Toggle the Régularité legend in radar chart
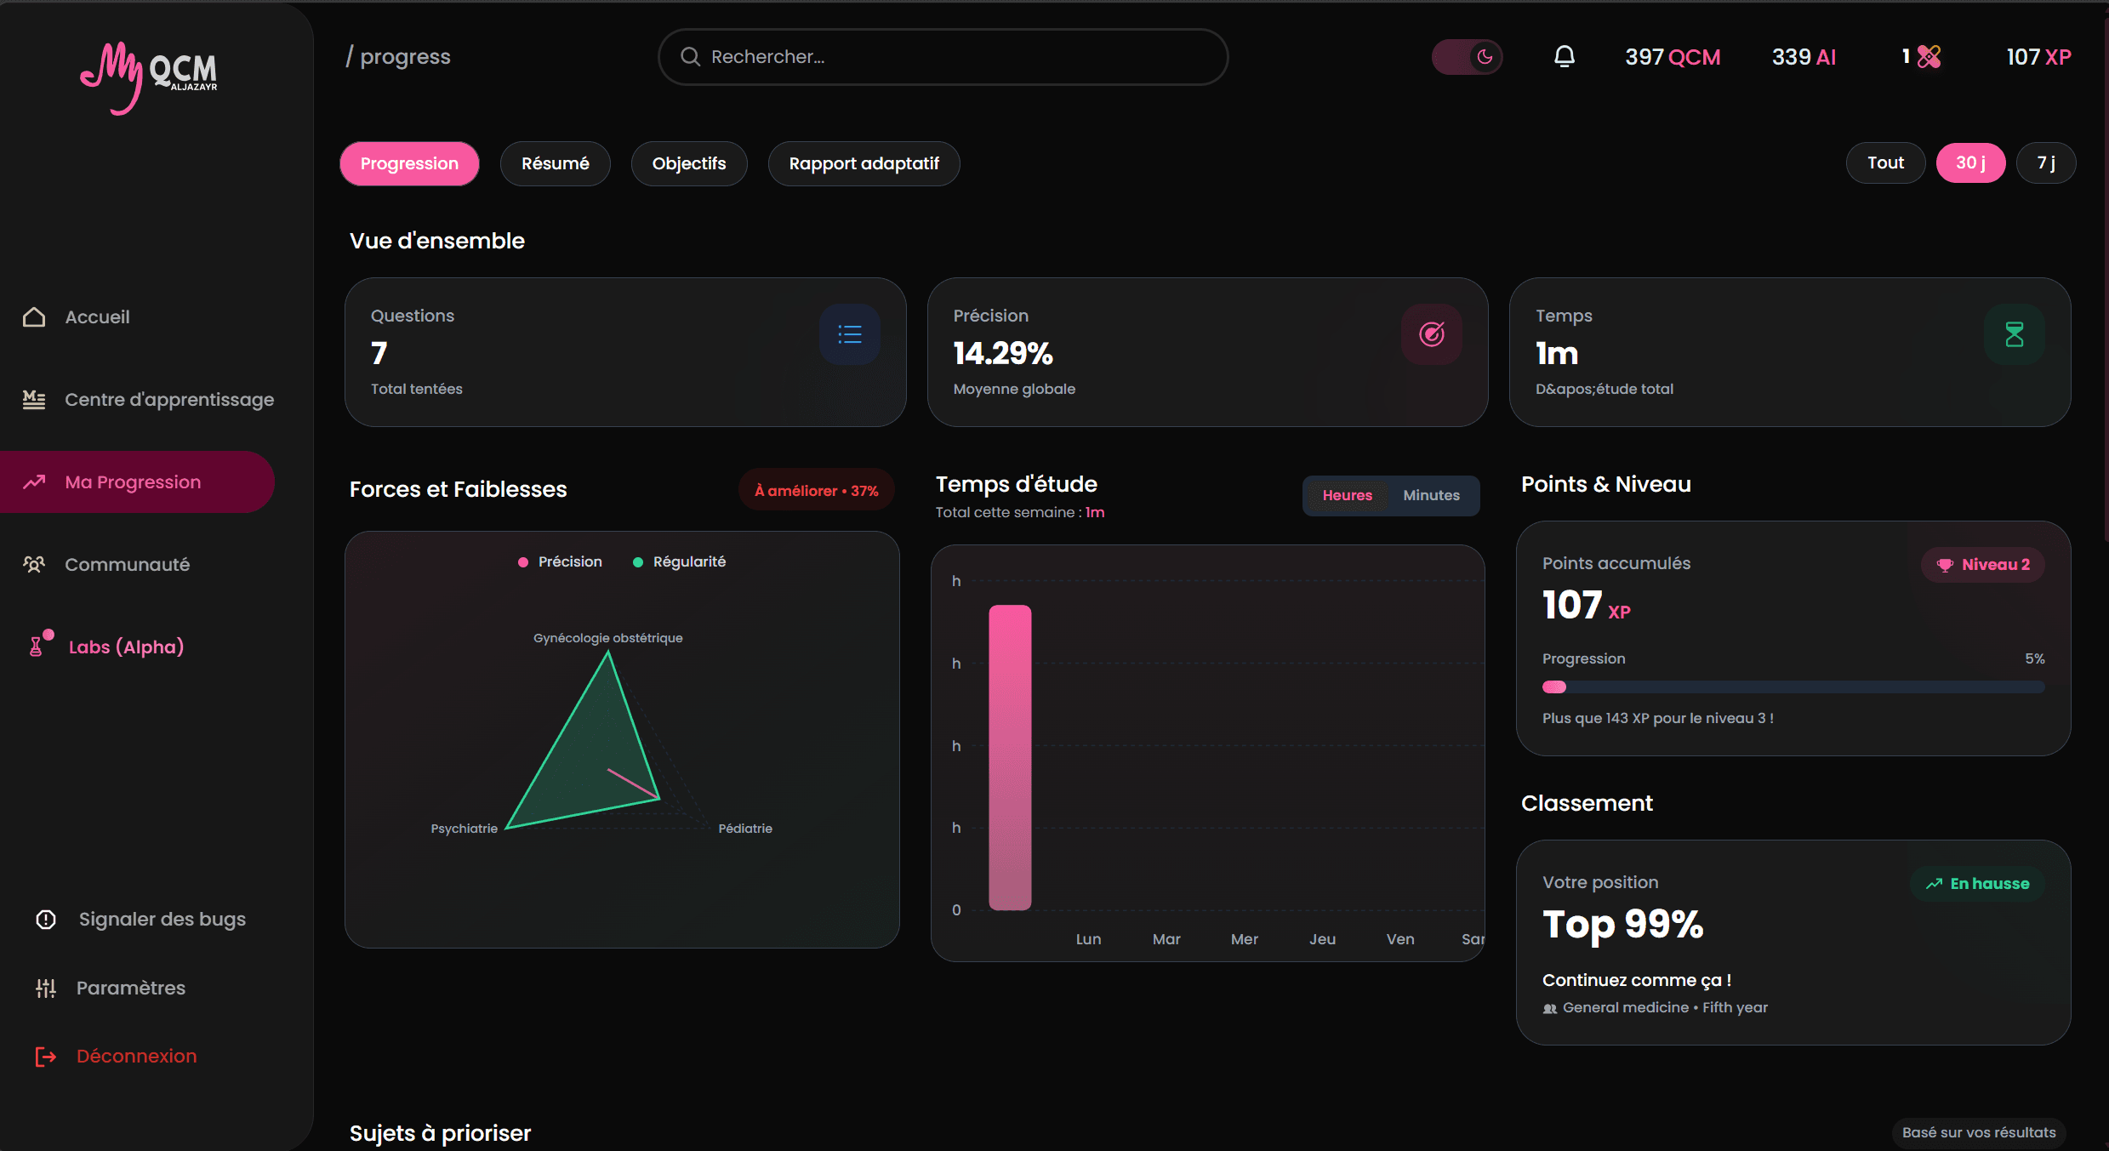 click(680, 561)
